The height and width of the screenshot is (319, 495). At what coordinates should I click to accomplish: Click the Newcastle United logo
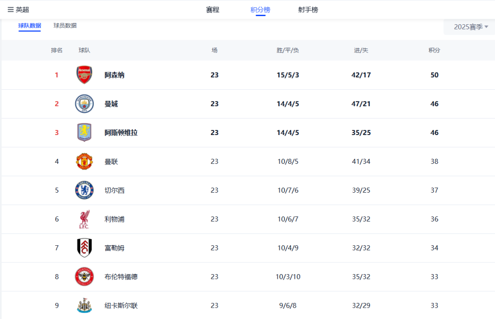(x=84, y=305)
